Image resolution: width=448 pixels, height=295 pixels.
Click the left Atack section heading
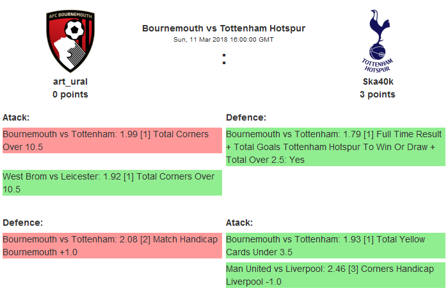click(x=17, y=117)
